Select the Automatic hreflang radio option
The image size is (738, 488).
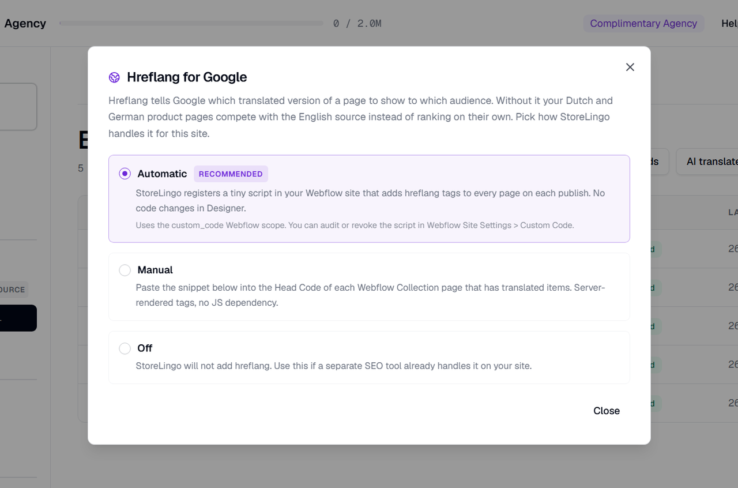coord(125,174)
